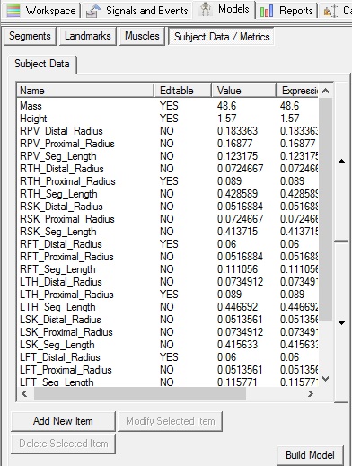The height and width of the screenshot is (466, 352).
Task: Click Delete Selected Item button
Action: coord(63,444)
